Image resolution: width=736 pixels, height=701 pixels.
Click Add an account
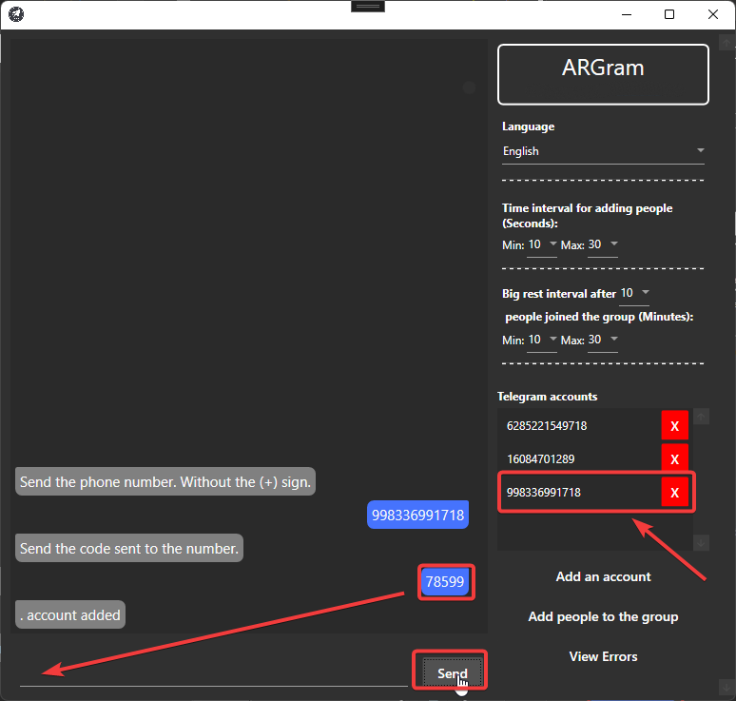(603, 576)
